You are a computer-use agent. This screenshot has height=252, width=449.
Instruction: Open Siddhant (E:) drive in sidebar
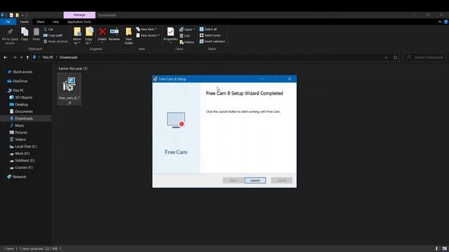22,160
